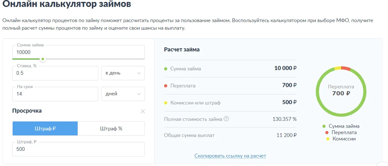Click the loan amount slider handle
This screenshot has width=388, height=166.
(43, 59)
